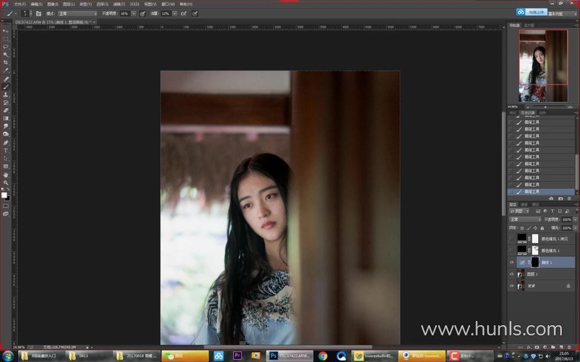Open the brush opacity 16% slider arrow
Image resolution: width=580 pixels, height=362 pixels.
[x=134, y=14]
